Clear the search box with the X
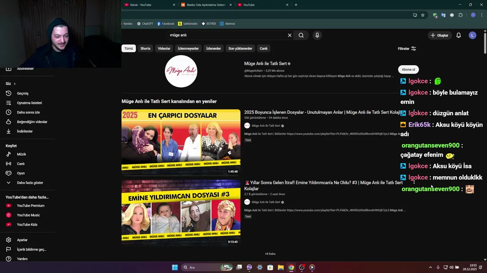This screenshot has height=273, width=487. pos(290,35)
